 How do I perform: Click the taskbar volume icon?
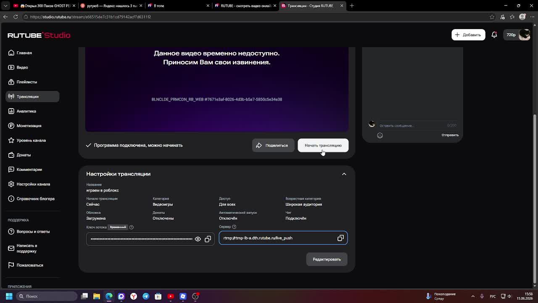click(x=509, y=296)
